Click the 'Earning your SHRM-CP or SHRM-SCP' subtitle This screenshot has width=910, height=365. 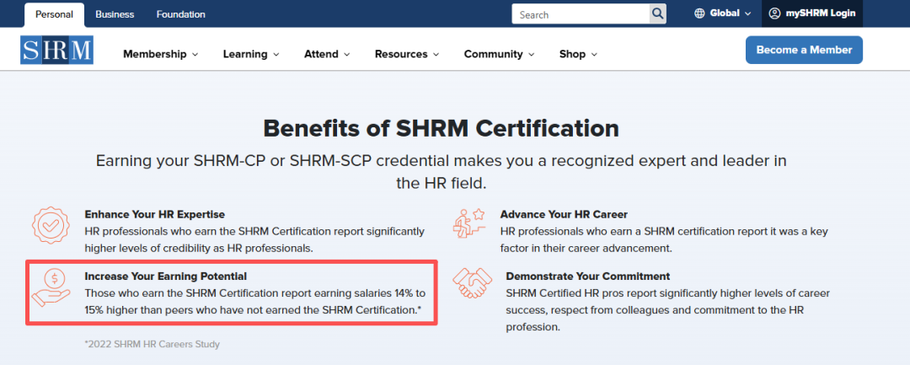click(441, 172)
